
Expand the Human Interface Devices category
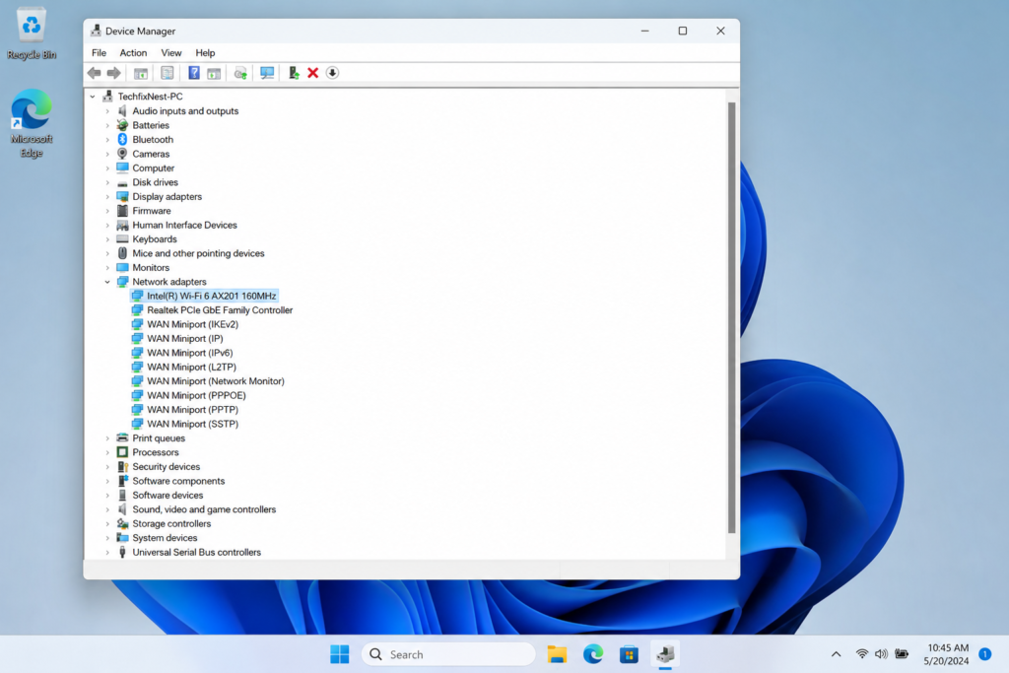[107, 226]
